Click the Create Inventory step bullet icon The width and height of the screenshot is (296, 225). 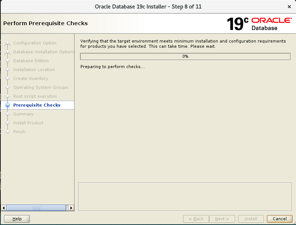7,78
